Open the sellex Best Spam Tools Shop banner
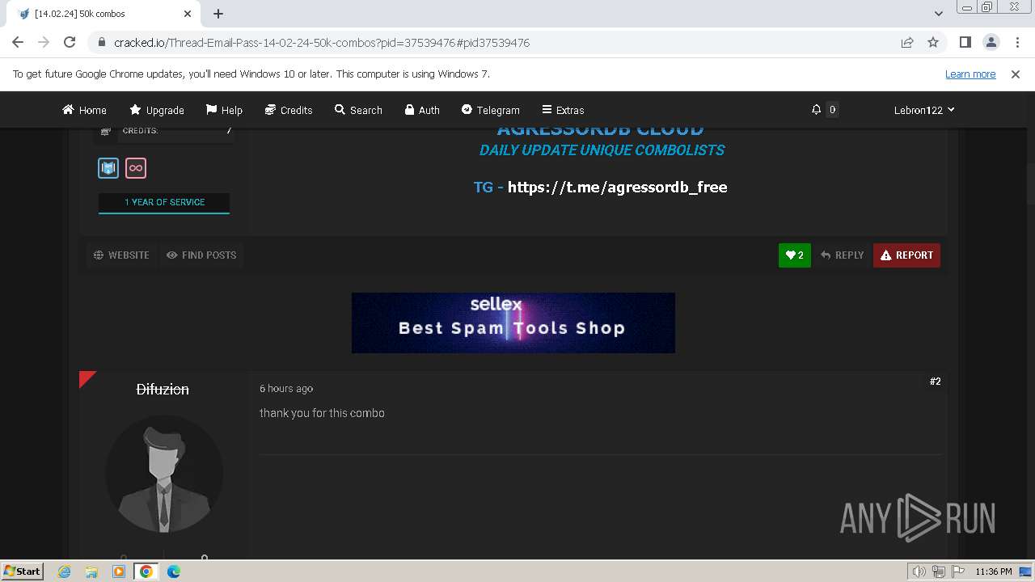 tap(513, 323)
